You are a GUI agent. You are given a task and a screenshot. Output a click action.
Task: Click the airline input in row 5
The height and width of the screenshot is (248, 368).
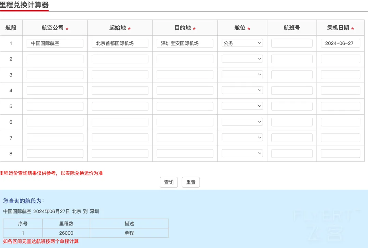(55, 106)
